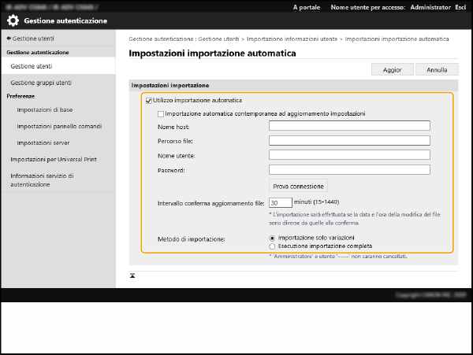Click the A portale link
473x355 pixels.
click(x=306, y=7)
